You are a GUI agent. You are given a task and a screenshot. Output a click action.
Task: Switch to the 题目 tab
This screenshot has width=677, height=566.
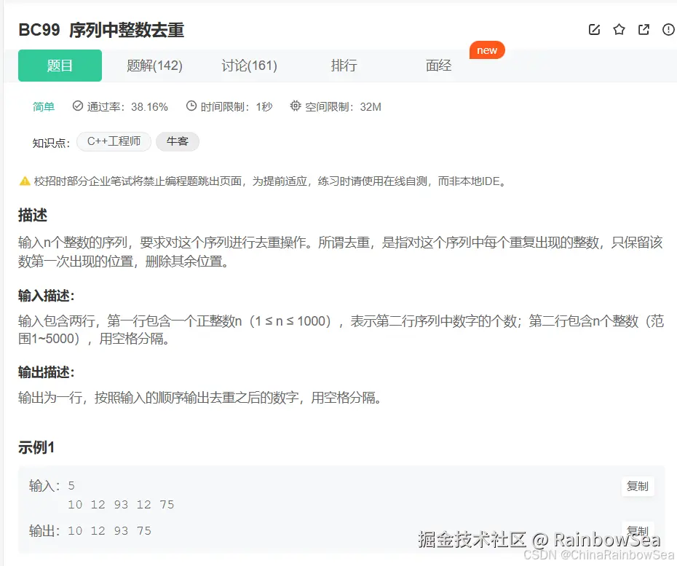(x=60, y=65)
